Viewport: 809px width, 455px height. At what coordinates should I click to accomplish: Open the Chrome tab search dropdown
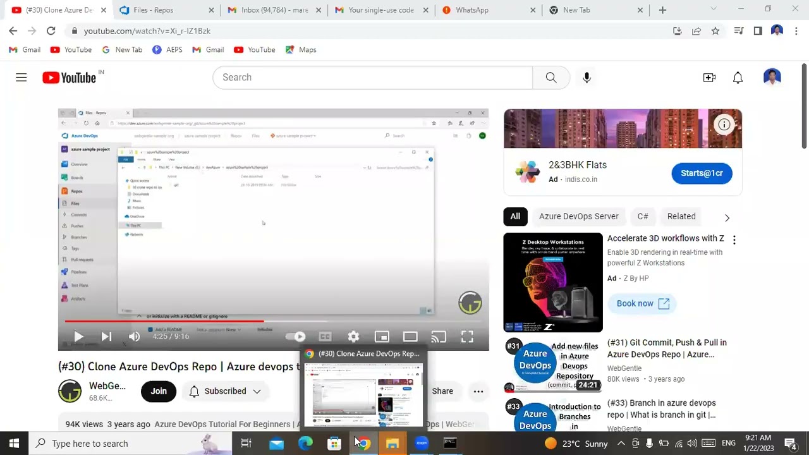714,9
